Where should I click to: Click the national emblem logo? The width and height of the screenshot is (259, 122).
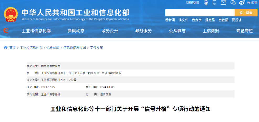tap(11, 14)
